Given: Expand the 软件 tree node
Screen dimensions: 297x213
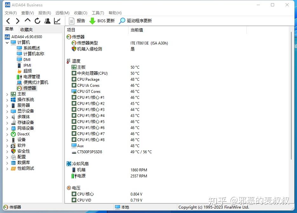Looking at the screenshot, I should pos(7,146).
